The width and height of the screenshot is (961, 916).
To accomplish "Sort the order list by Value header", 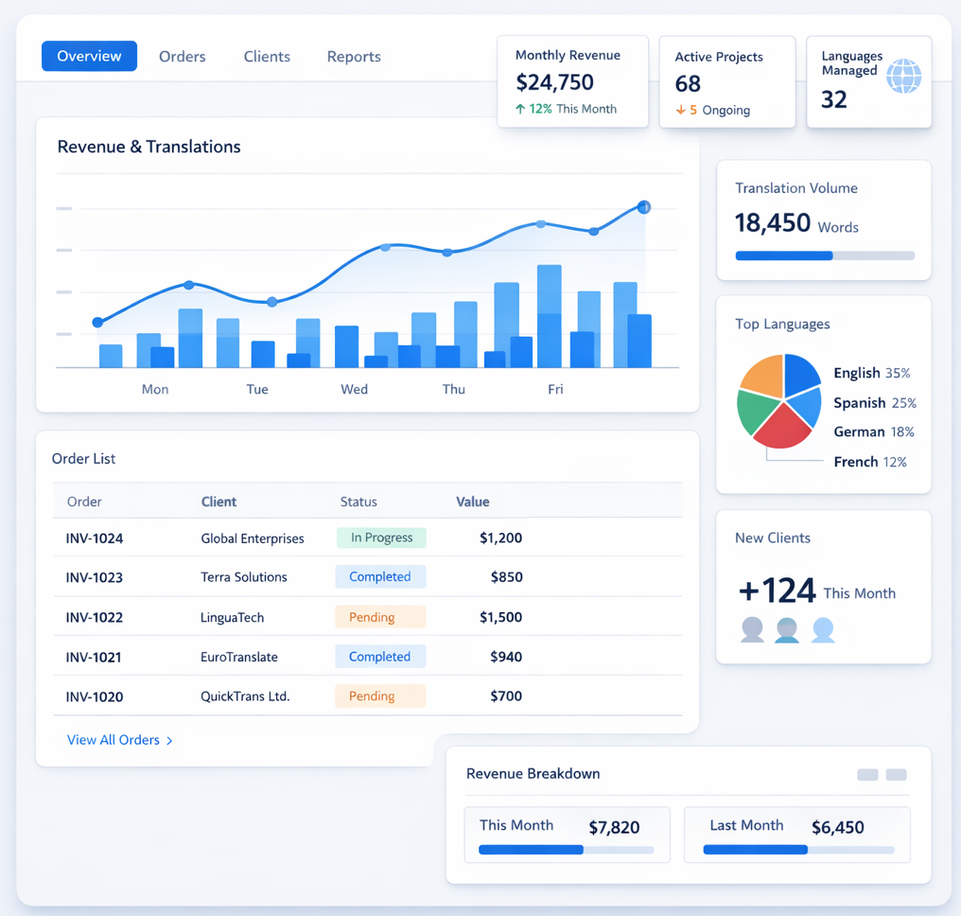I will [x=472, y=502].
